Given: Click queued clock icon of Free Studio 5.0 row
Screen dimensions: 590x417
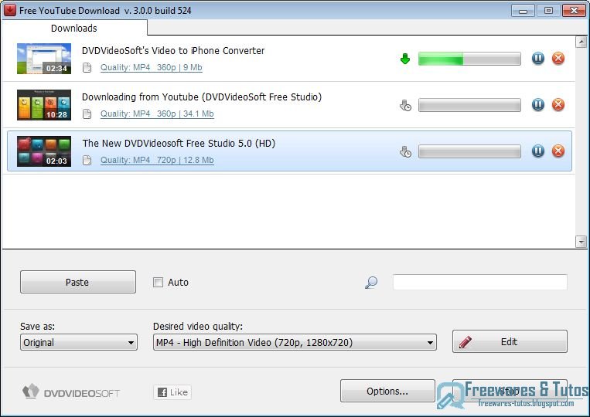Looking at the screenshot, I should point(405,152).
